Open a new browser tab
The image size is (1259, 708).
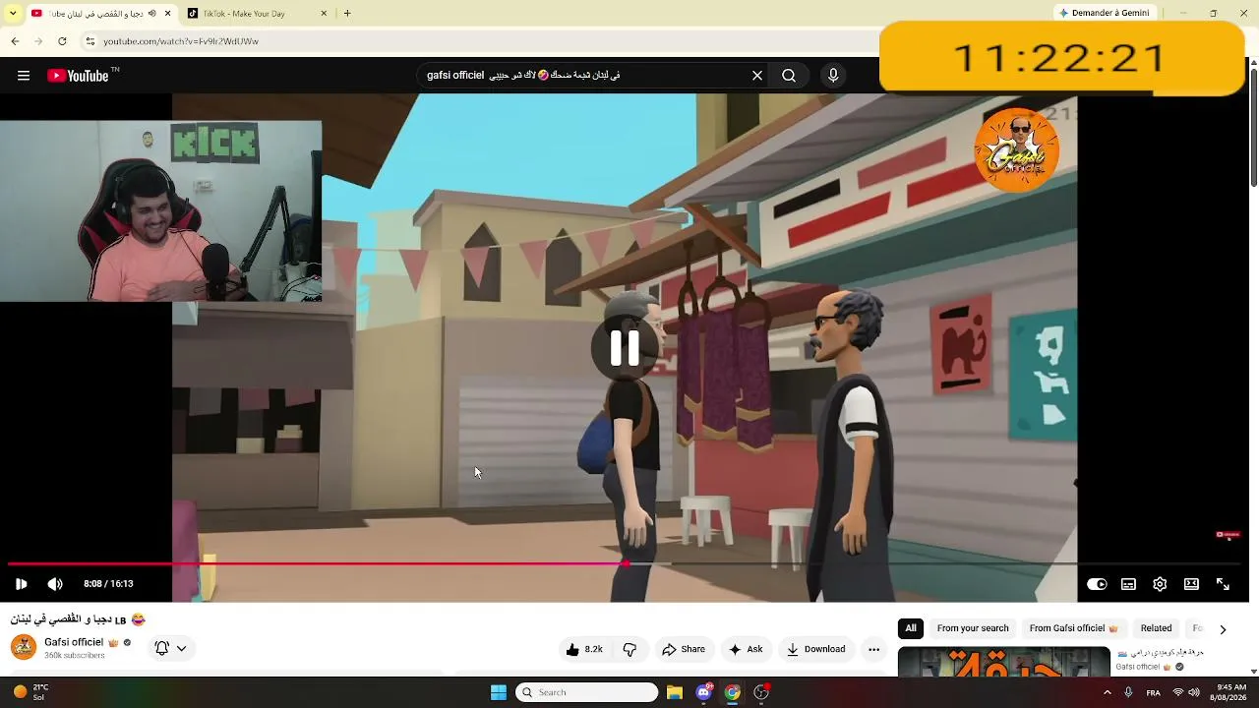pos(347,14)
